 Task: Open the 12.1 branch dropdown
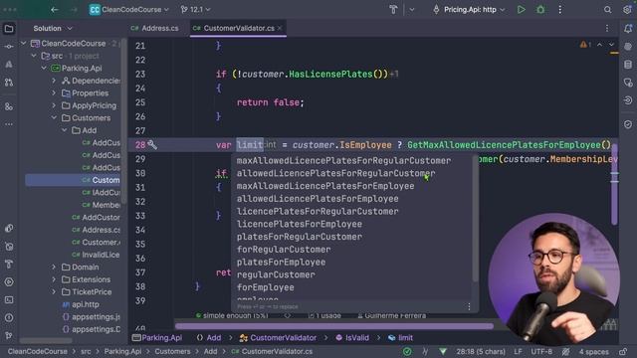(196, 9)
